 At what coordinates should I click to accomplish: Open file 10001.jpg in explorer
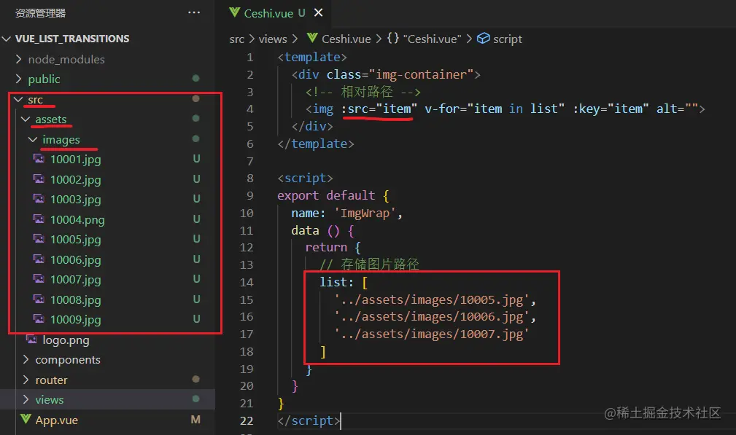(x=76, y=160)
